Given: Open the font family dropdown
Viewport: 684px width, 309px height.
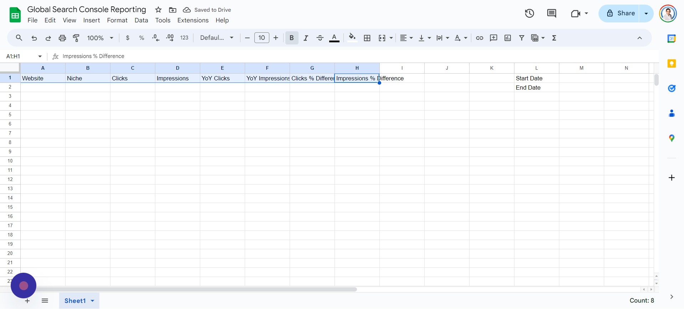Looking at the screenshot, I should [x=217, y=38].
